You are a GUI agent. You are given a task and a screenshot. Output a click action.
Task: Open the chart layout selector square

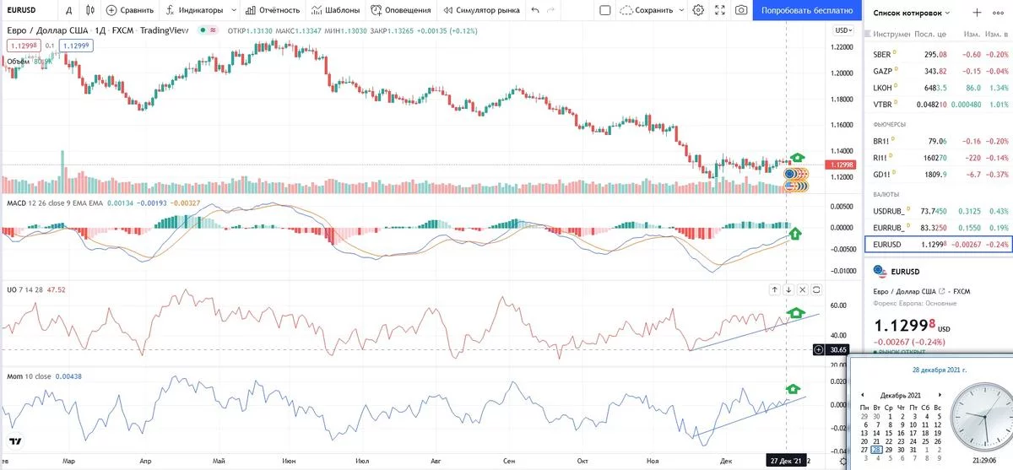point(604,11)
